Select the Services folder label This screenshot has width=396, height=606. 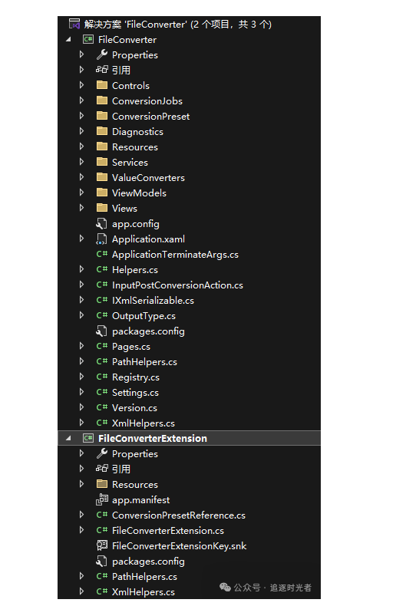pos(130,163)
